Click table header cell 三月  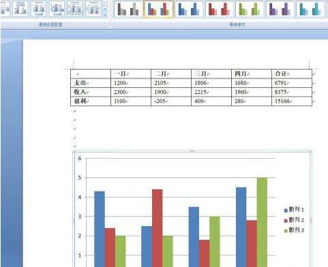(211, 74)
